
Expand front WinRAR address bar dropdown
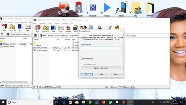pos(168,36)
